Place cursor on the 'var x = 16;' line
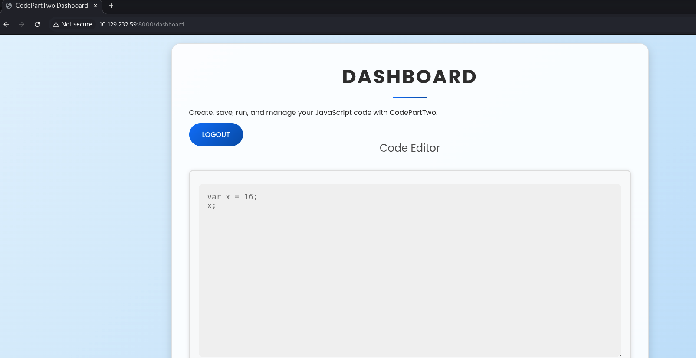Viewport: 696px width, 358px height. [x=232, y=197]
